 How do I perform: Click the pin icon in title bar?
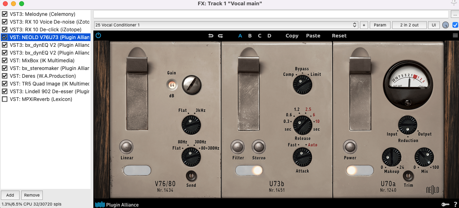[454, 3]
